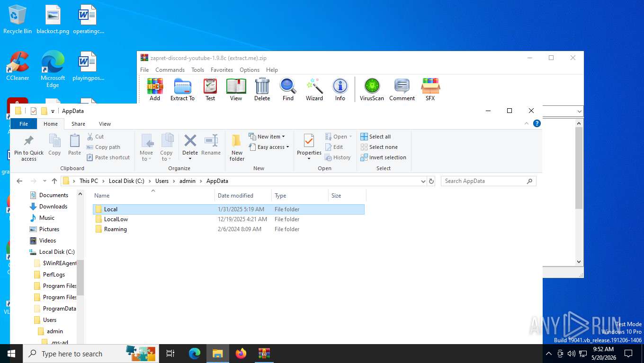
Task: Click Select all
Action: (376, 137)
